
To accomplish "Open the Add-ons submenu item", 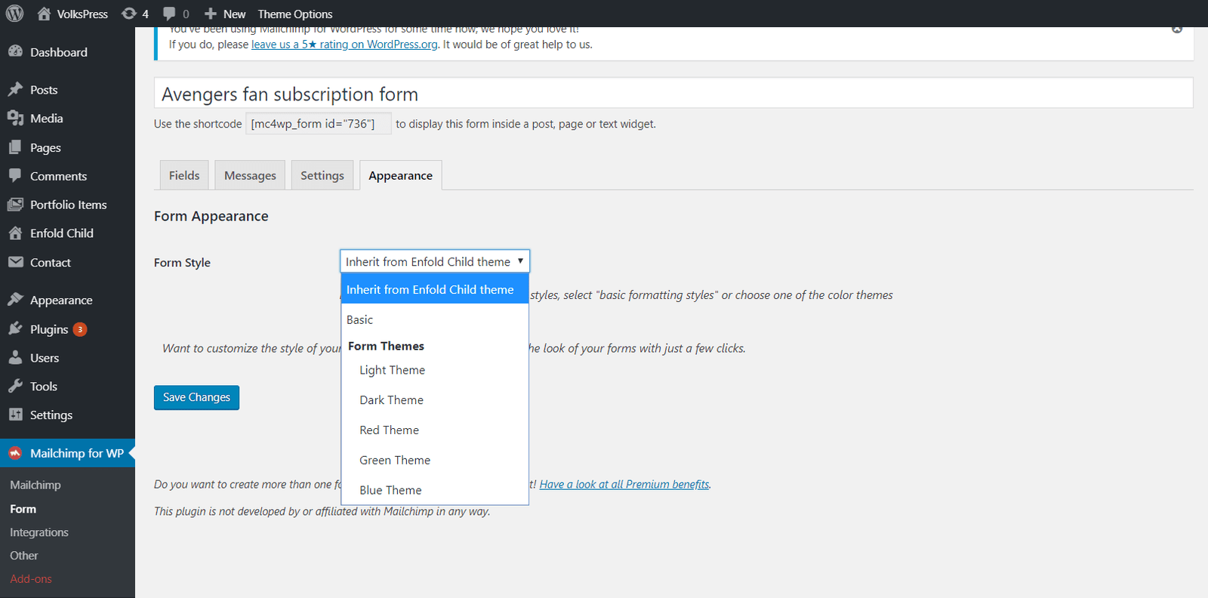I will [31, 579].
